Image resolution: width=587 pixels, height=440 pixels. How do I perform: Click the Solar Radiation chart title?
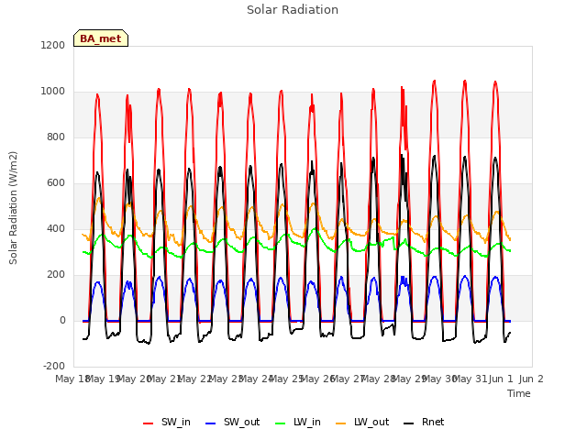293,10
